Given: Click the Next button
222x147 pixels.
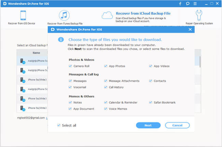Looking at the screenshot, I should click(148, 125).
